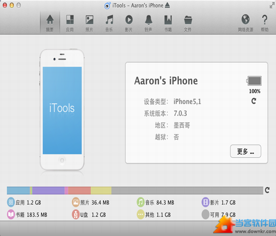Open the 摘要 summary home tab
Image resolution: width=276 pixels, height=236 pixels.
(x=50, y=22)
